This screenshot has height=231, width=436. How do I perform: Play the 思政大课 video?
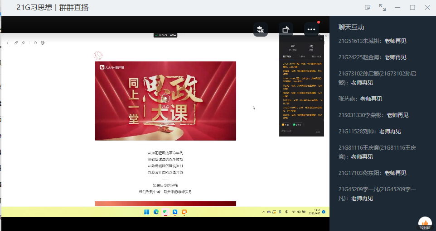tap(165, 99)
